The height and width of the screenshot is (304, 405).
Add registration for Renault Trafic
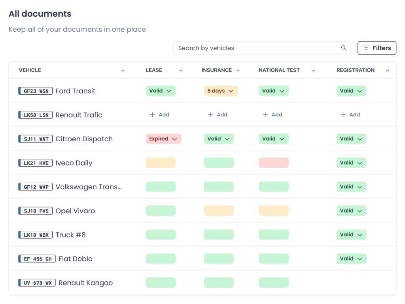pyautogui.click(x=350, y=115)
